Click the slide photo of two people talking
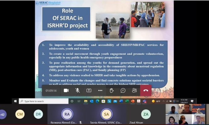 113,26
